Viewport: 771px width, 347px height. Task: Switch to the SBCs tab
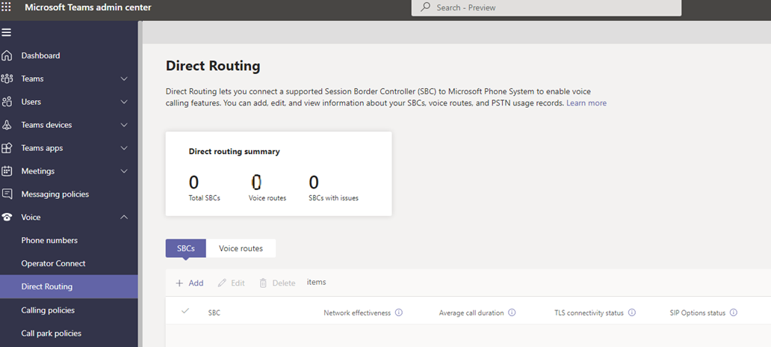(186, 248)
